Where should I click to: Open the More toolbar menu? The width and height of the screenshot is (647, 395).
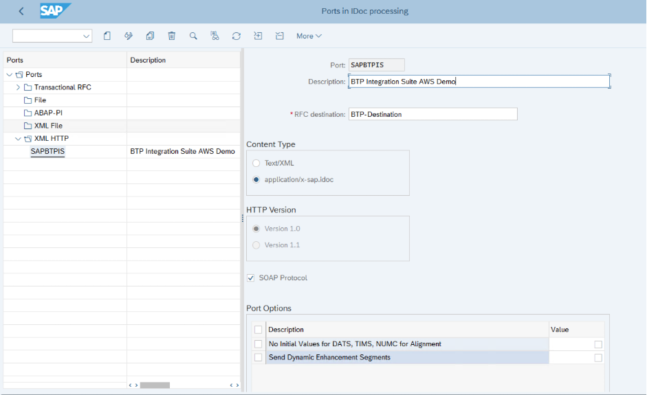click(309, 36)
